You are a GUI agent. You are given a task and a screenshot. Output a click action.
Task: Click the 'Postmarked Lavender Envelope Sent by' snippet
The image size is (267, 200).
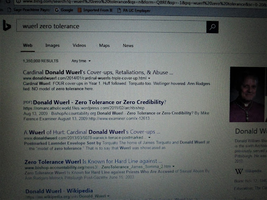tap(63, 143)
